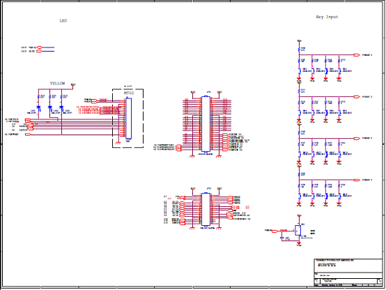Click the 'Key Input' section heading

(327, 17)
